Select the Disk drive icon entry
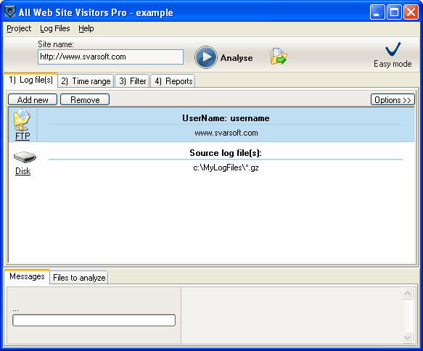Screen dimensions: 423x351 pyautogui.click(x=24, y=163)
